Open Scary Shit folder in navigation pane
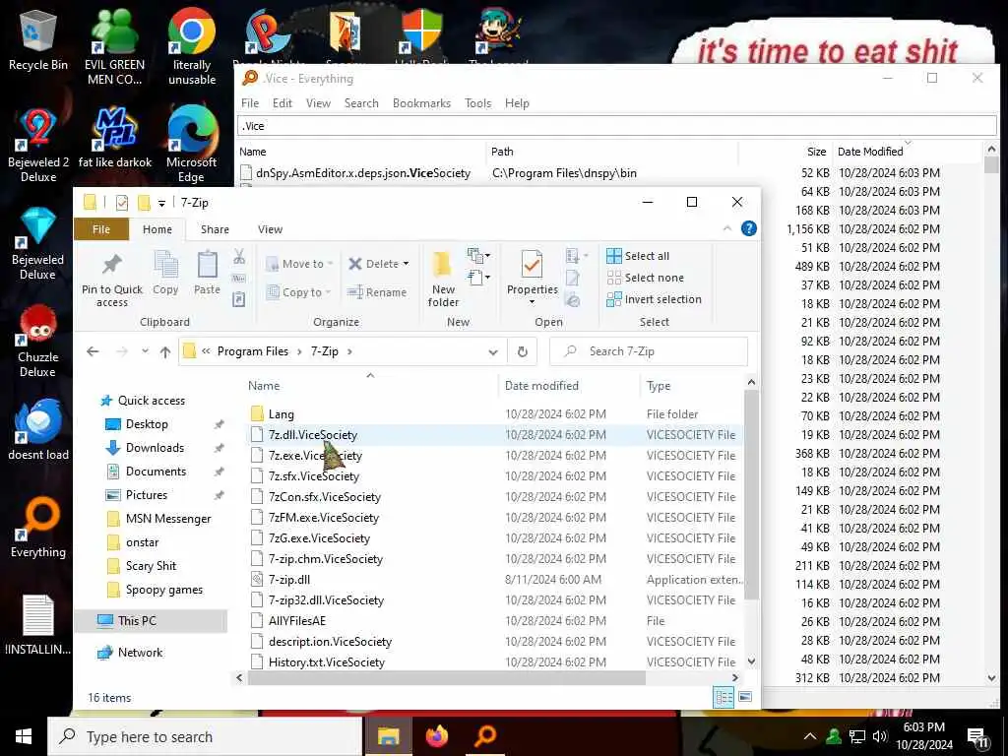The image size is (1008, 756). pos(151,566)
